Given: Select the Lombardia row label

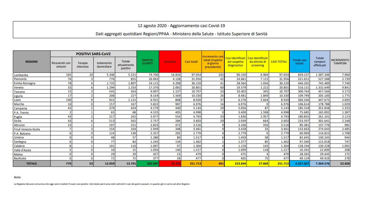Looking at the screenshot, I should (21, 75).
